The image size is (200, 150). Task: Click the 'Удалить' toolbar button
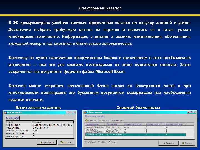(104, 120)
